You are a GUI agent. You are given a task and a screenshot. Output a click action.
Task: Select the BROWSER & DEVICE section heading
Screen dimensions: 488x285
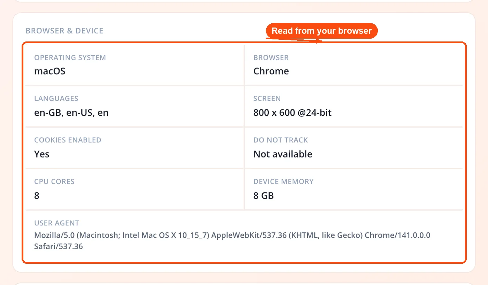click(64, 31)
